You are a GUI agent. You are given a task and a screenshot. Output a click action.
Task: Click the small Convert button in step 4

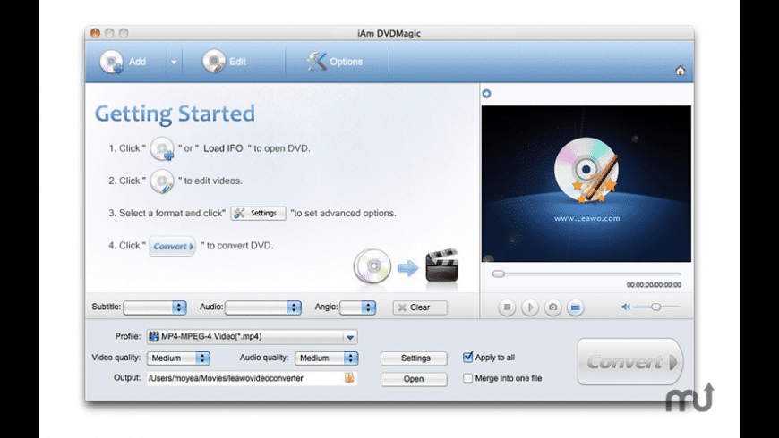tap(173, 246)
